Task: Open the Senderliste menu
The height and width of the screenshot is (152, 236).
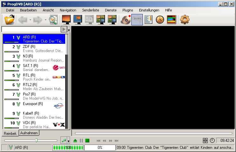Action: click(x=91, y=10)
